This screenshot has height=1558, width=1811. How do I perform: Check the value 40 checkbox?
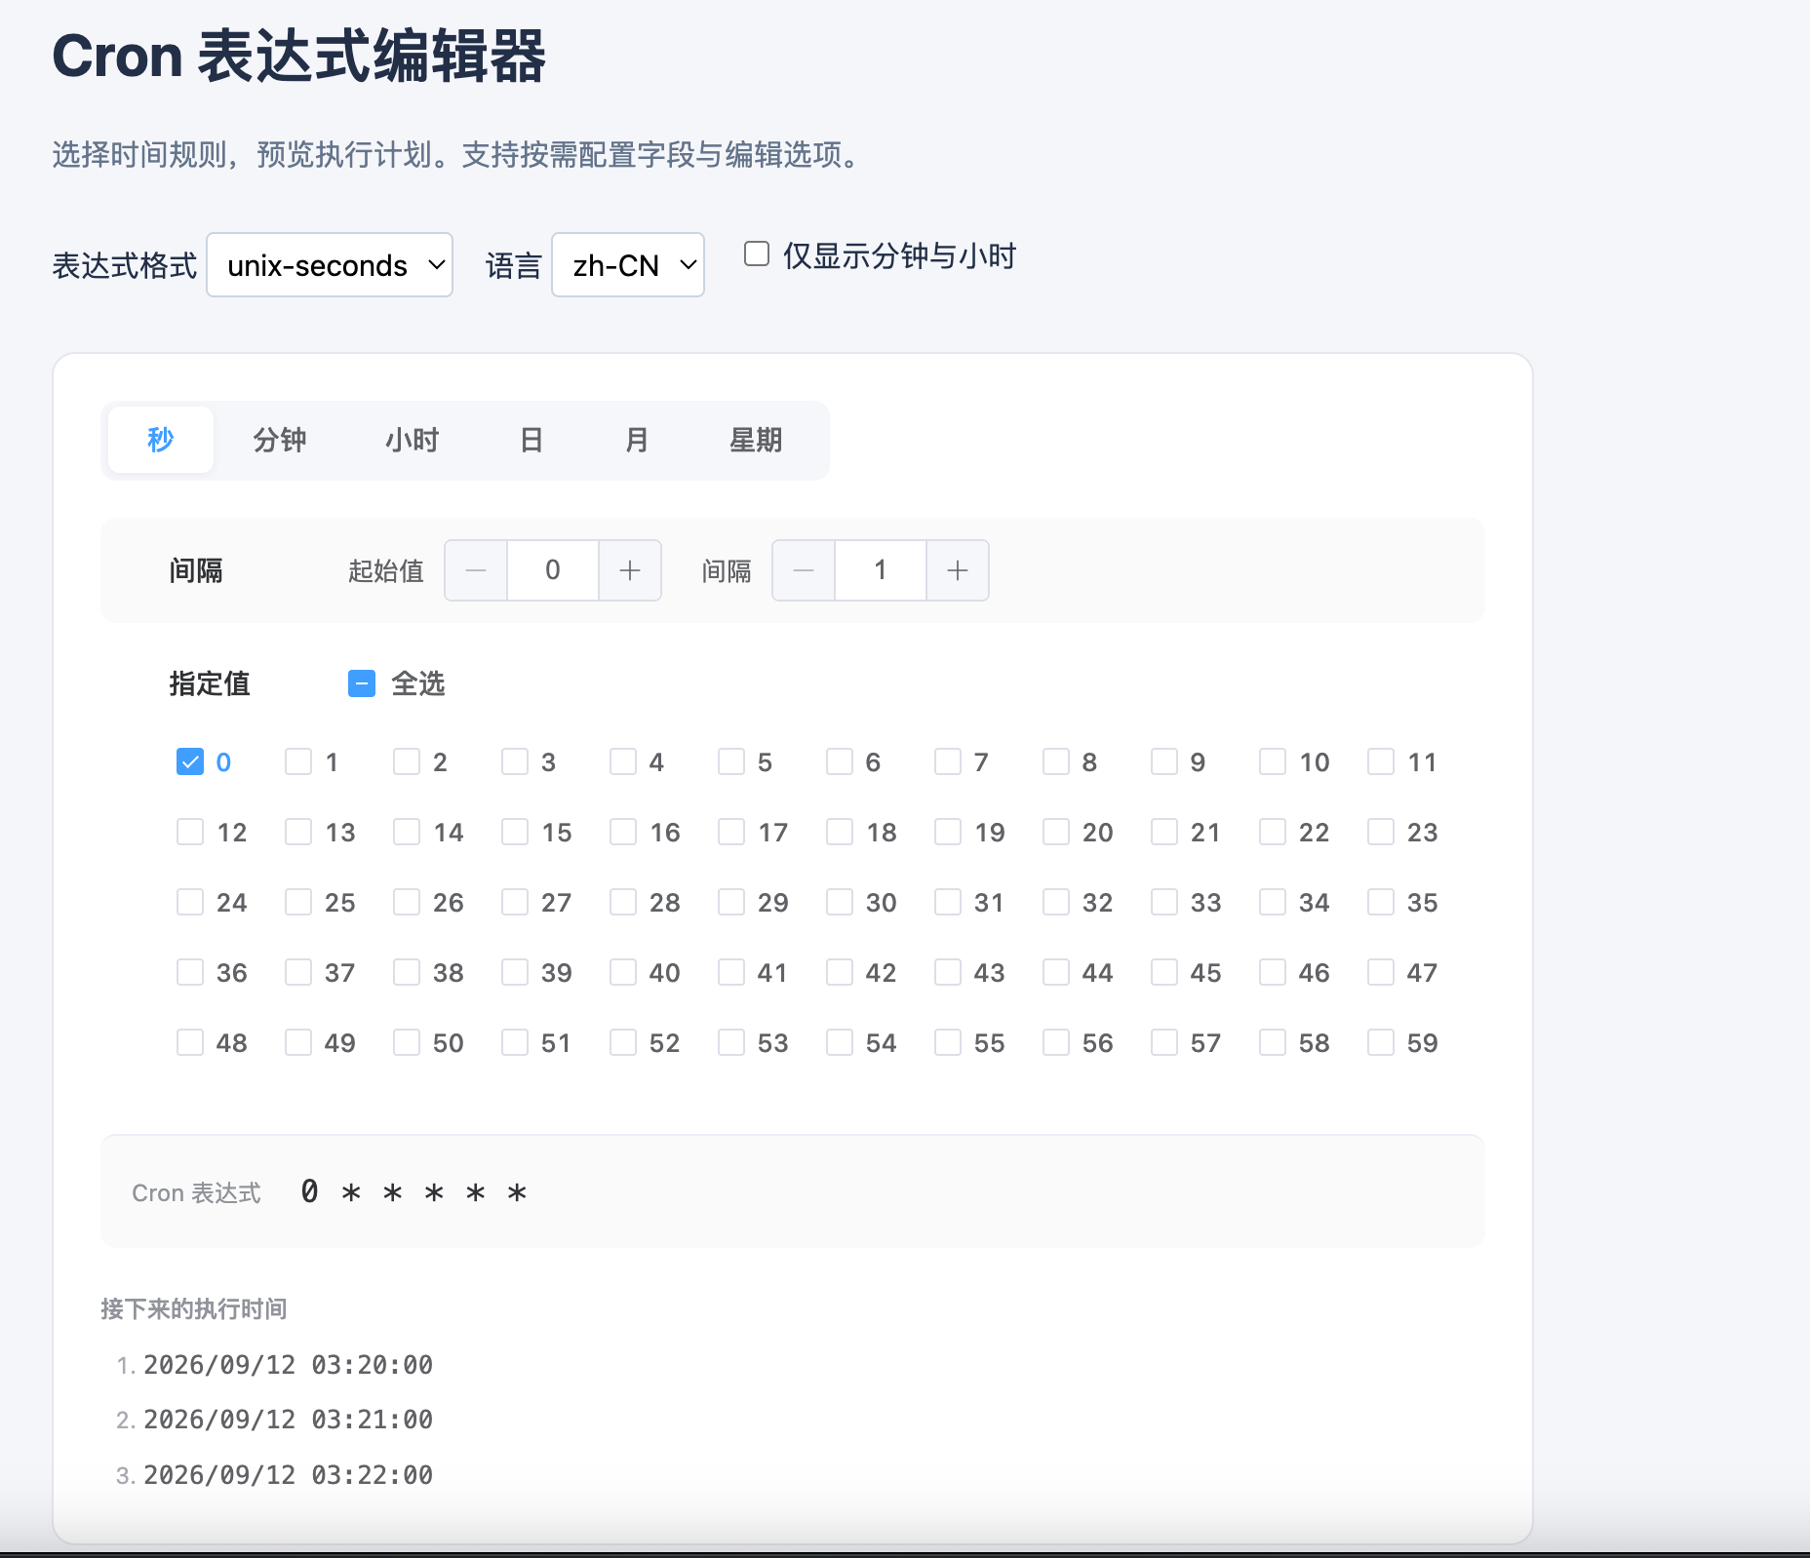623,972
